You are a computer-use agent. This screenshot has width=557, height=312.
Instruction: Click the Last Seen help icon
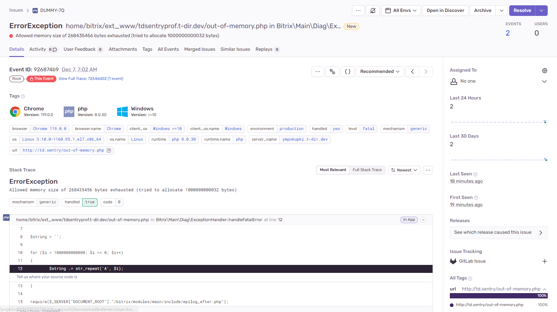point(475,174)
